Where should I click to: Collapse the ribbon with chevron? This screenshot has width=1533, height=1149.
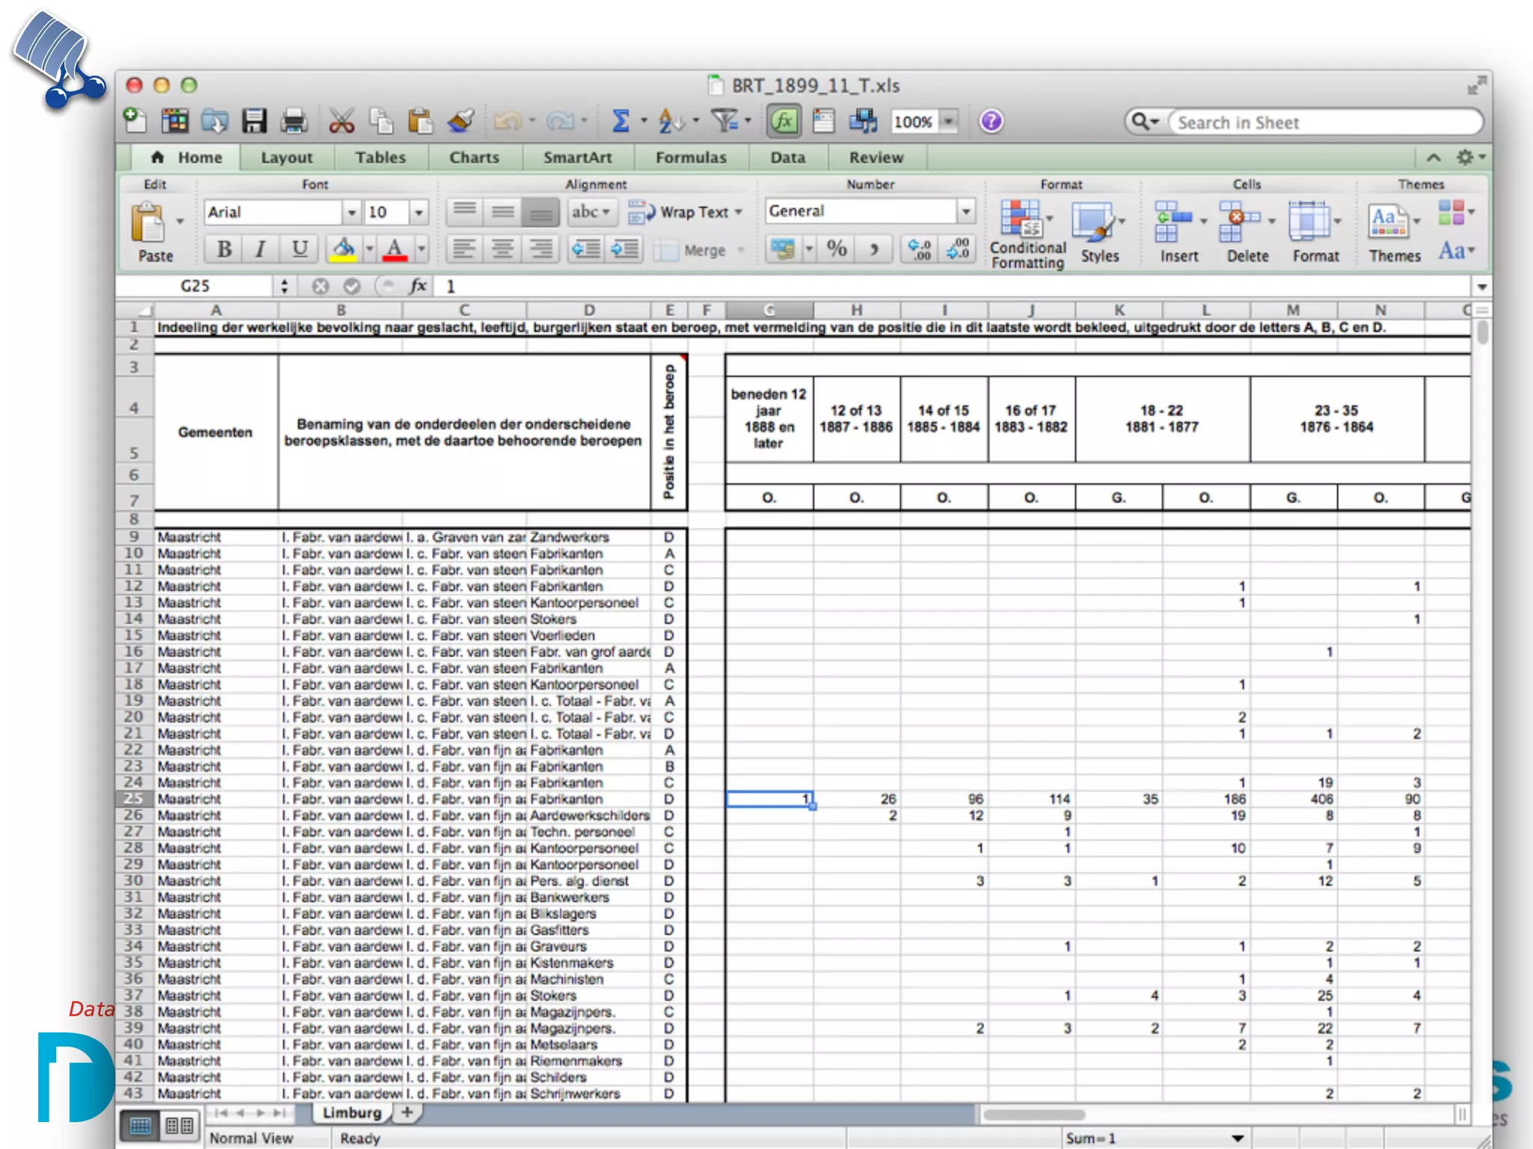1433,157
